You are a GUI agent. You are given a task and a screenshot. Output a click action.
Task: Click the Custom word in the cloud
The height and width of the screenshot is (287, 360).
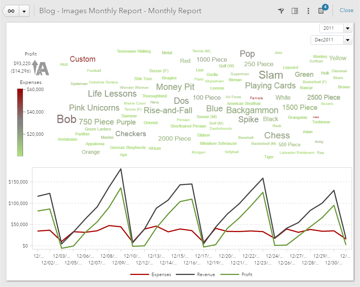[83, 59]
